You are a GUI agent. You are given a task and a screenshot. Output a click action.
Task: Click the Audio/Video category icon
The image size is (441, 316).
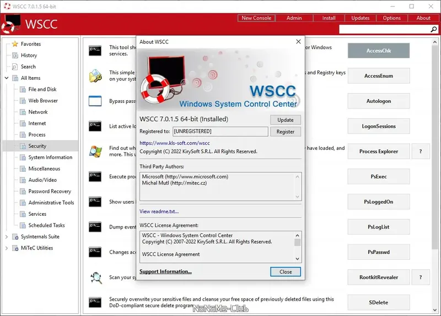[23, 180]
